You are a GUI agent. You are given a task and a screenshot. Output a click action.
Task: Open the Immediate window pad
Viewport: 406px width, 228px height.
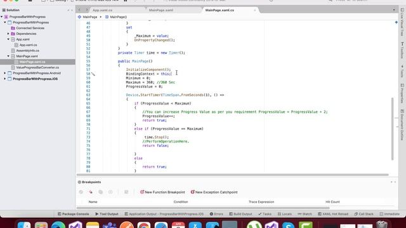point(390,214)
